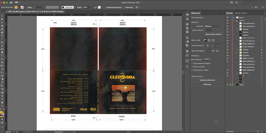Click the stroke none swatch in control bar
The image size is (266, 133).
(x=22, y=7)
